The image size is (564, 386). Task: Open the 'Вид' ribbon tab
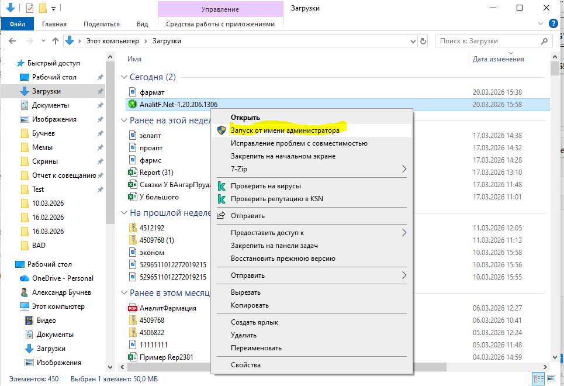pos(142,24)
